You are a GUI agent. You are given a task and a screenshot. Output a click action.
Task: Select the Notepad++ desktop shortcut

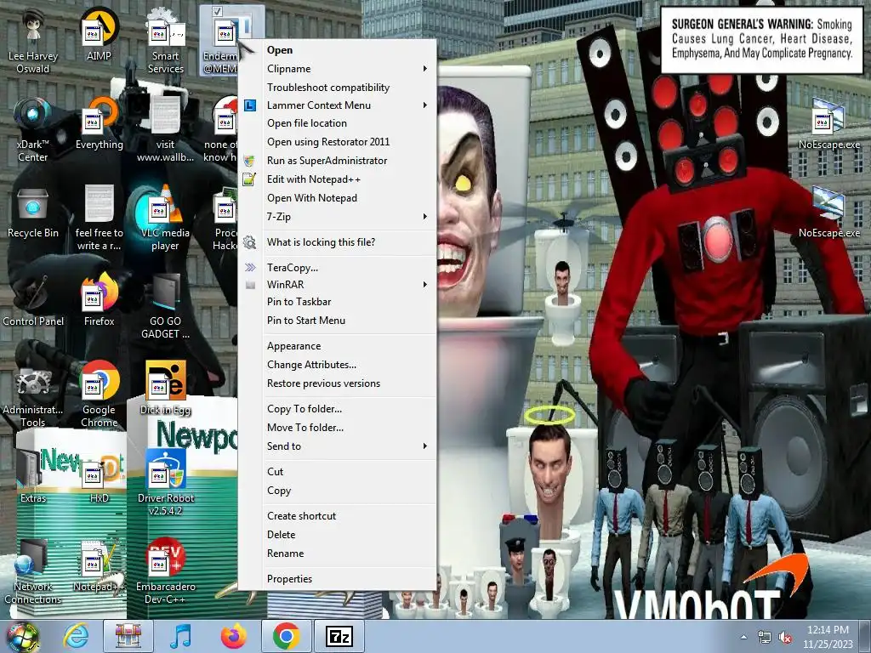coord(99,566)
